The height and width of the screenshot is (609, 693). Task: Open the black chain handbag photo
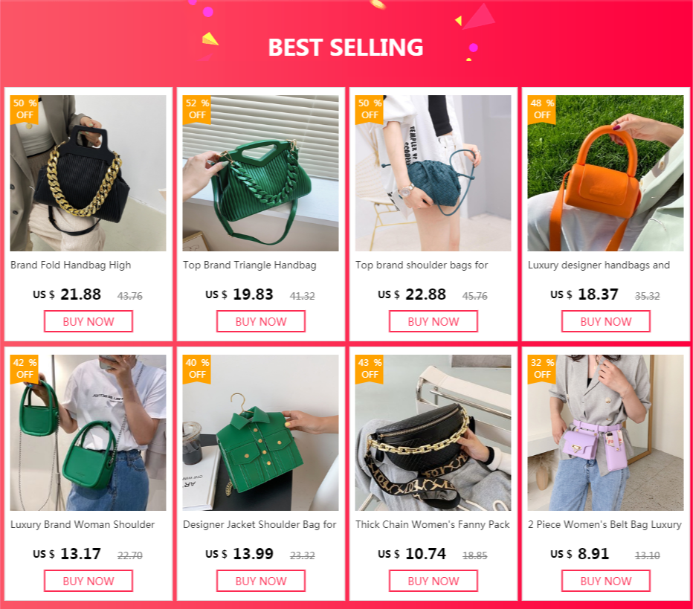pos(88,173)
